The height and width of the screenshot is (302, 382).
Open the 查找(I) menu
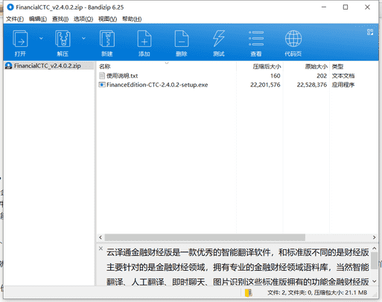click(60, 19)
